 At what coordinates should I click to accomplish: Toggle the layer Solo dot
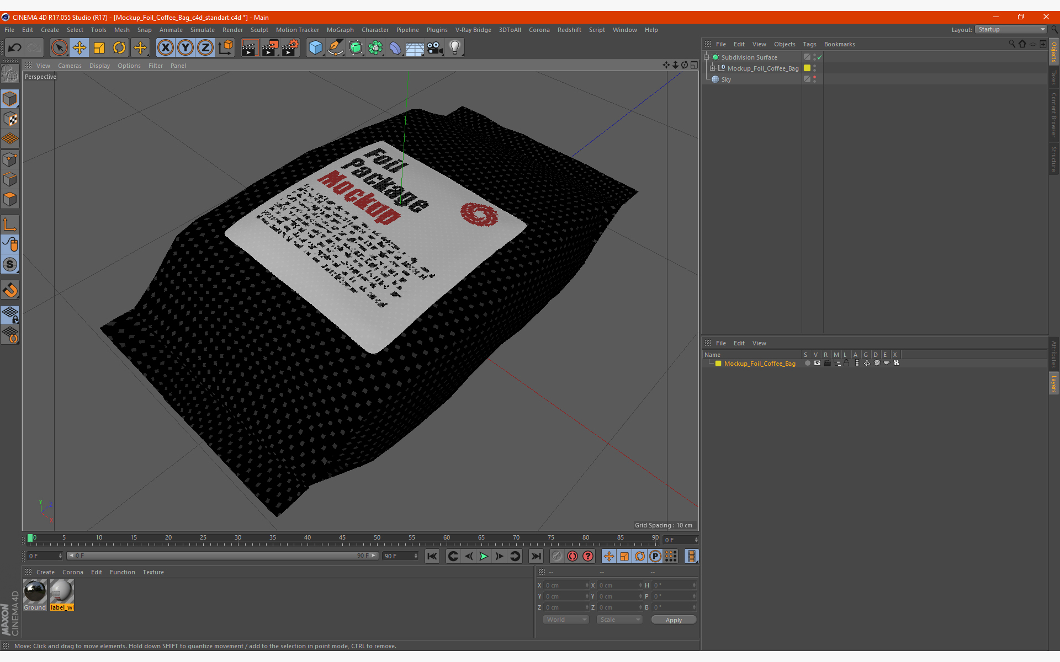coord(808,363)
